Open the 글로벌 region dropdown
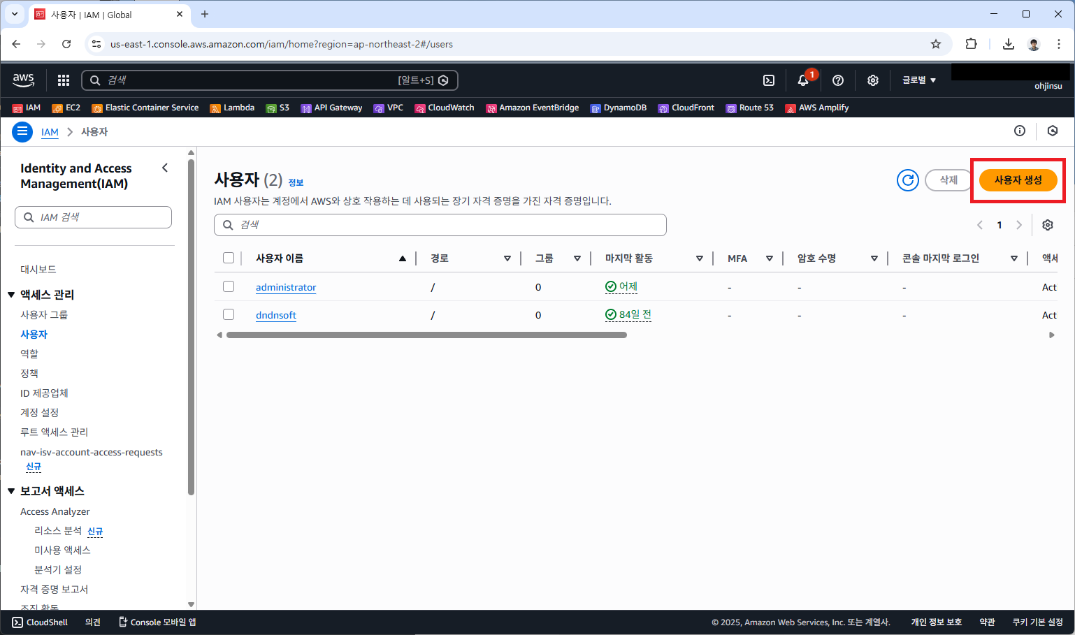This screenshot has height=635, width=1075. click(x=918, y=80)
